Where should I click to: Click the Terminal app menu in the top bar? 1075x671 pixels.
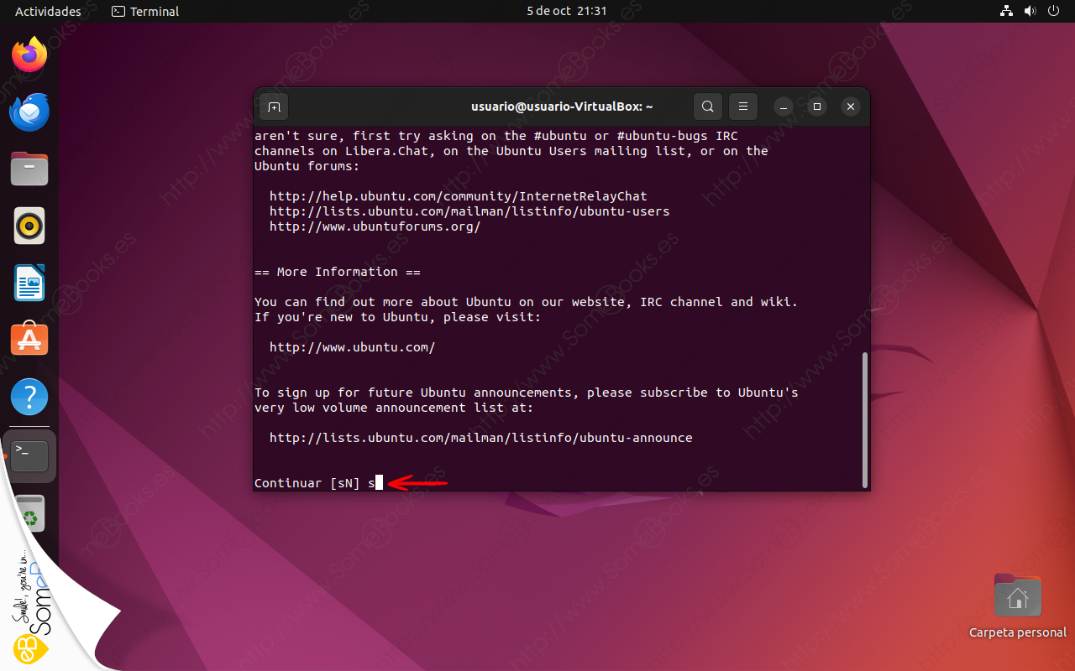[x=144, y=11]
